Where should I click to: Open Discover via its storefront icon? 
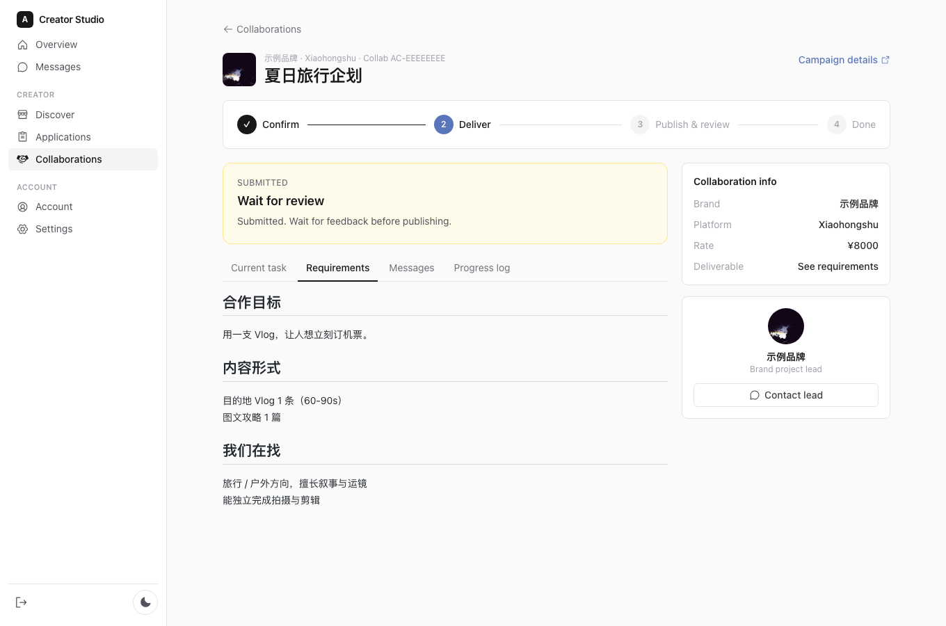point(22,115)
